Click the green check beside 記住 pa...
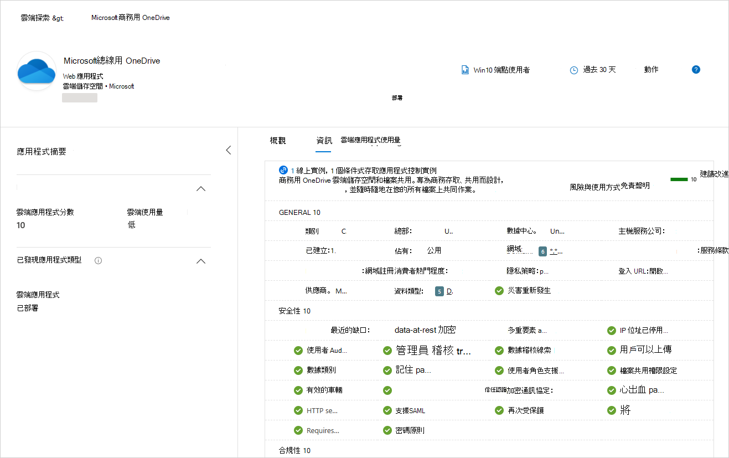 coord(387,370)
